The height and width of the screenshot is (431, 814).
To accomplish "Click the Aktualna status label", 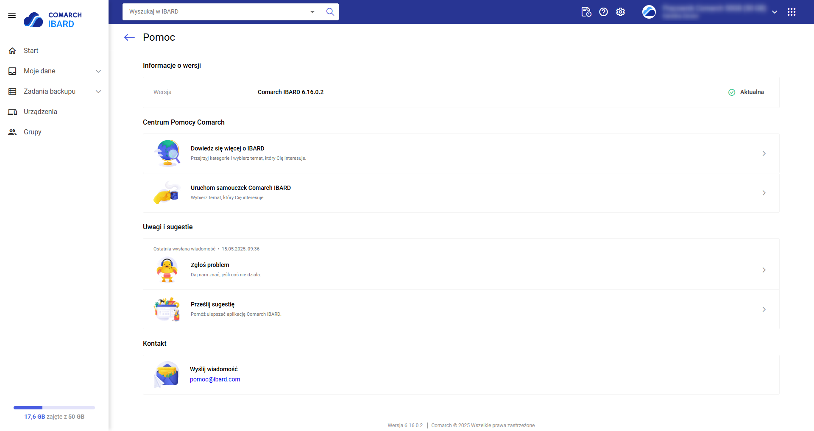I will (x=752, y=92).
